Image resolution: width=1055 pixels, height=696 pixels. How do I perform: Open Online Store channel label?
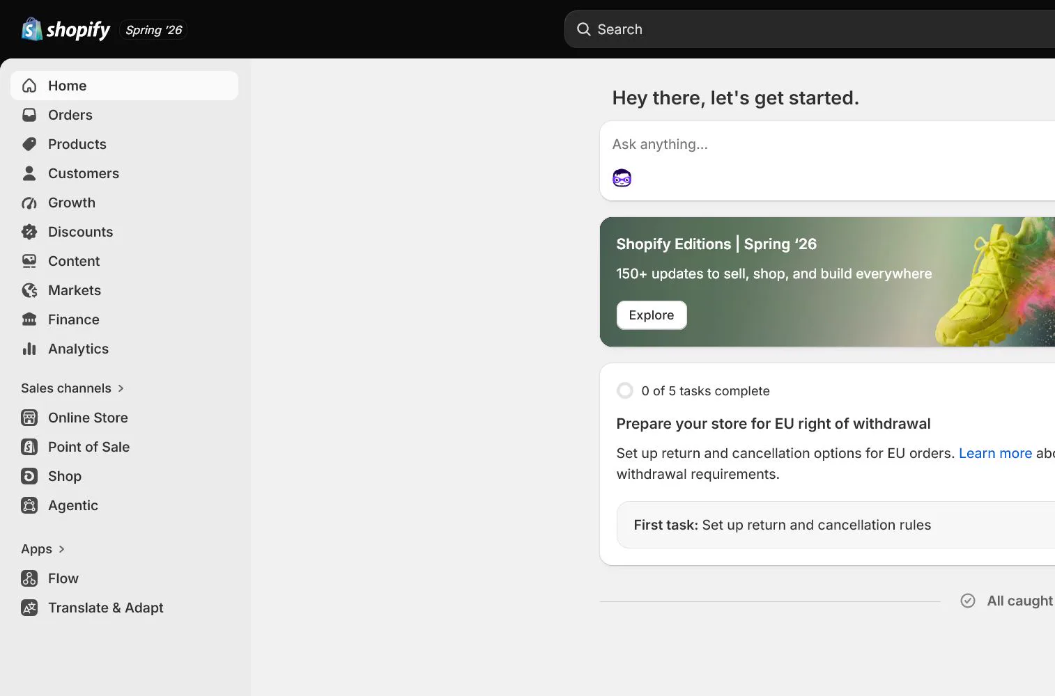tap(88, 418)
